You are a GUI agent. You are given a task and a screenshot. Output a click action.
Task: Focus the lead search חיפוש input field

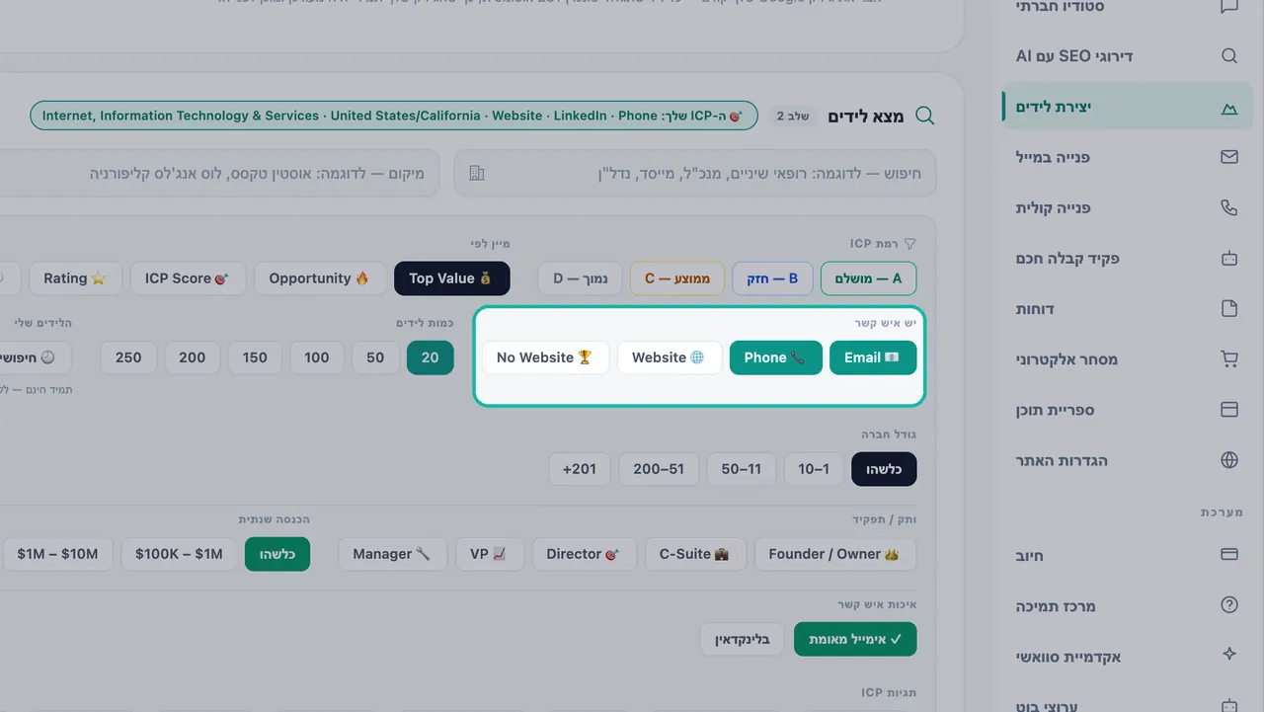[x=695, y=173]
